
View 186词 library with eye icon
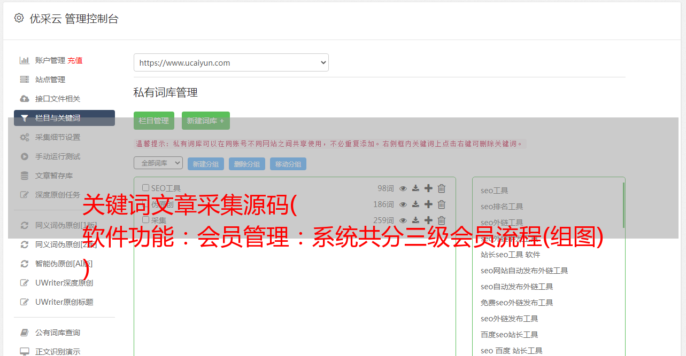(403, 204)
